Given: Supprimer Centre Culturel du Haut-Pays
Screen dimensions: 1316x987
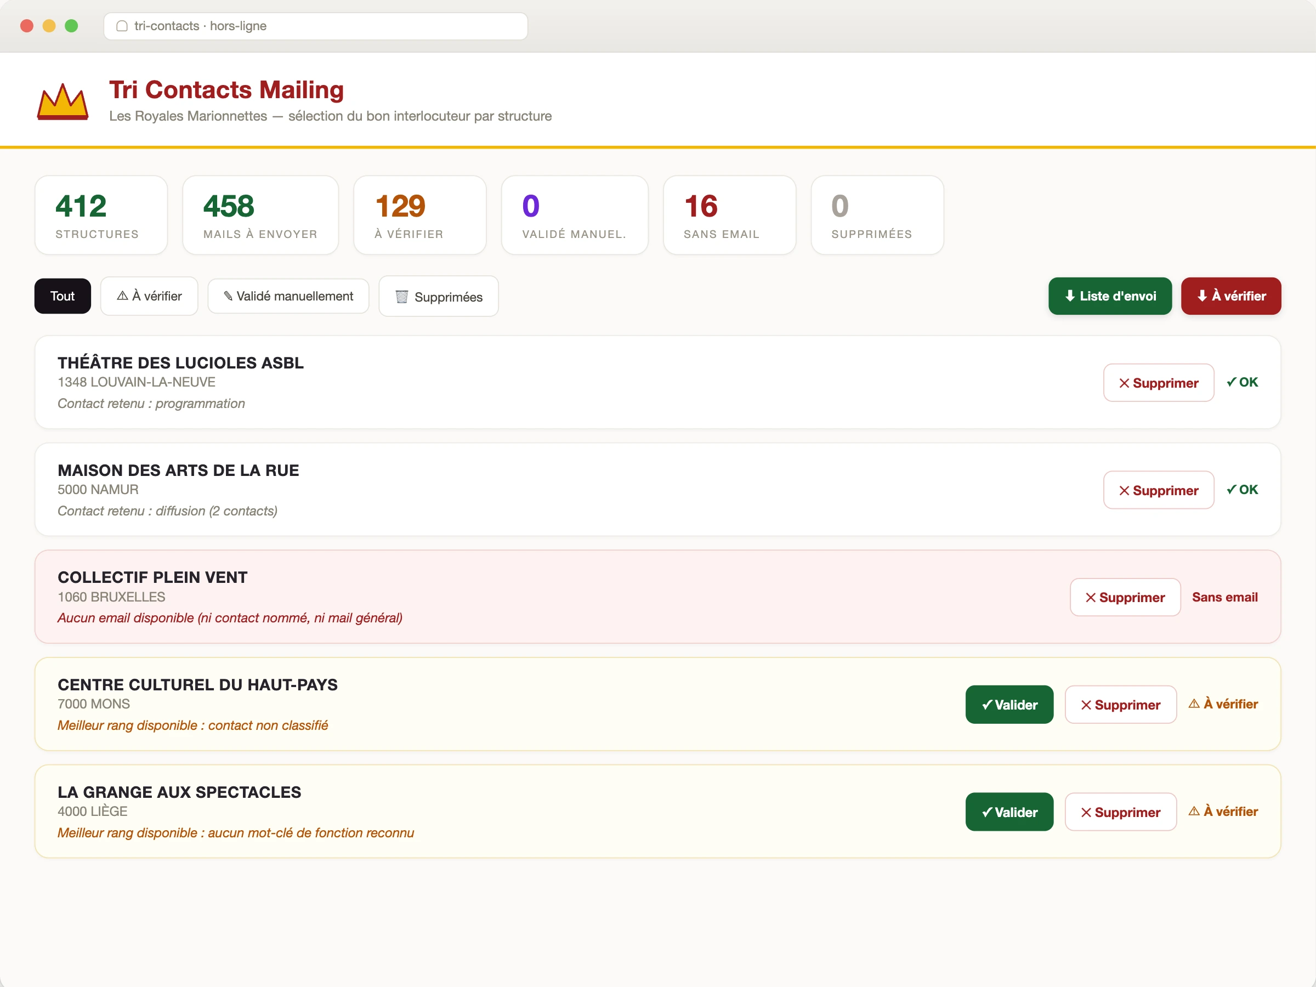Looking at the screenshot, I should coord(1121,705).
